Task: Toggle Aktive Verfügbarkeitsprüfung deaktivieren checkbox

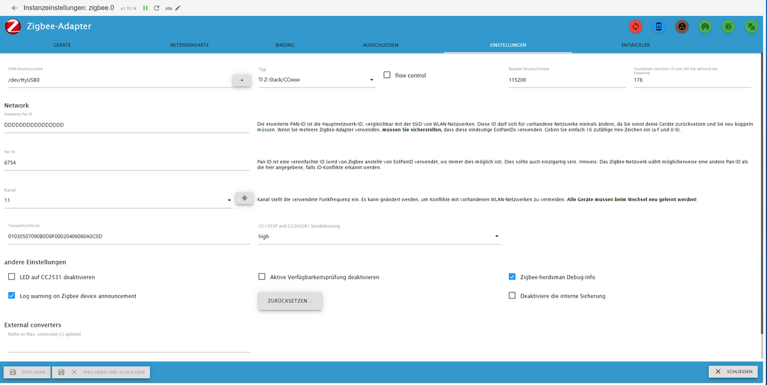Action: pyautogui.click(x=261, y=276)
